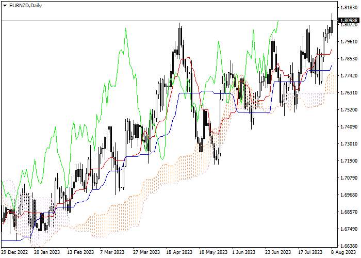Click price scale value 1.75200
The height and width of the screenshot is (258, 361).
(349, 109)
